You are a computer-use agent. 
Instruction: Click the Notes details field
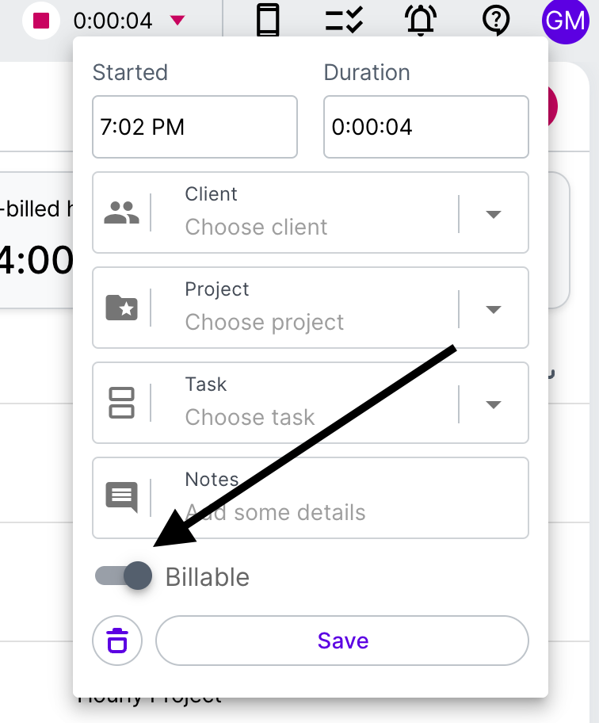point(311,498)
